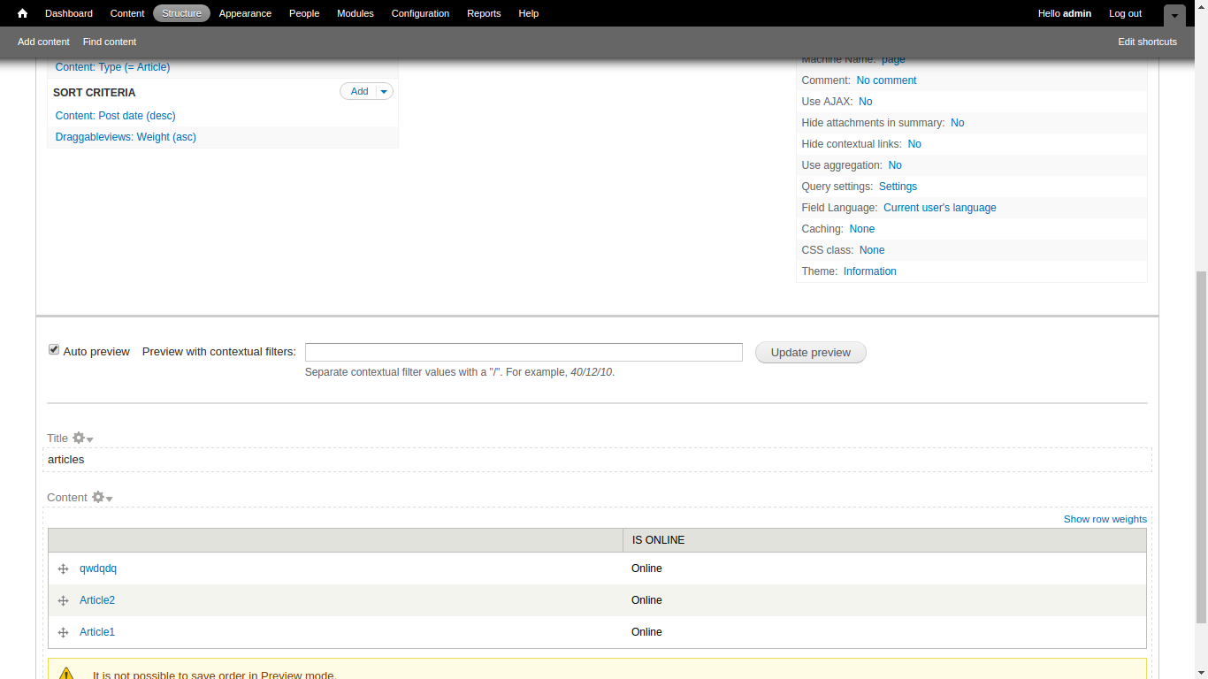Click the Find content shortcut
Screen dimensions: 1208x679
pyautogui.click(x=110, y=42)
